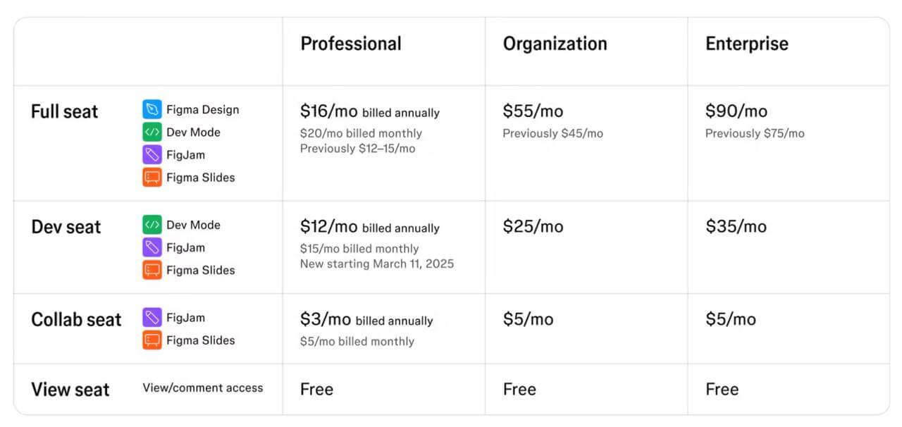
Task: Select the Organization column header
Action: pyautogui.click(x=555, y=44)
